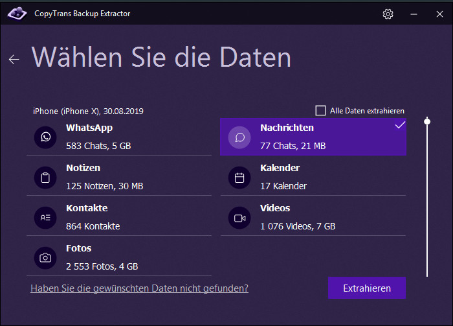Click the vertical scrollbar track

point(427,196)
